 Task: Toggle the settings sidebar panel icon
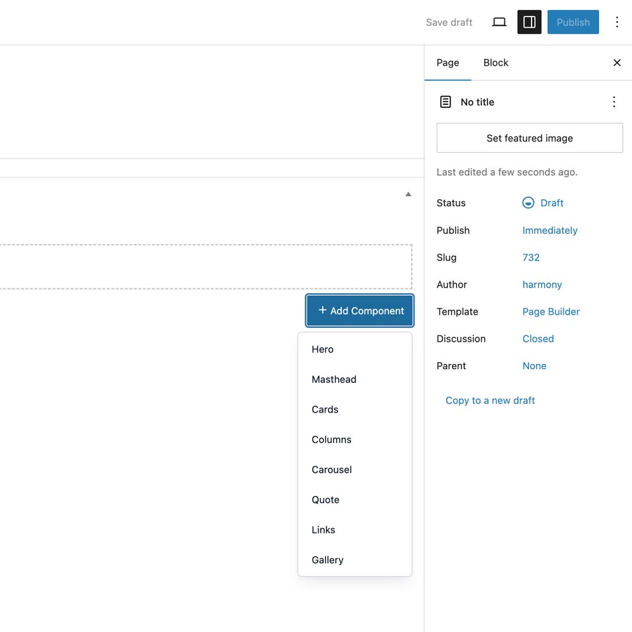point(529,21)
